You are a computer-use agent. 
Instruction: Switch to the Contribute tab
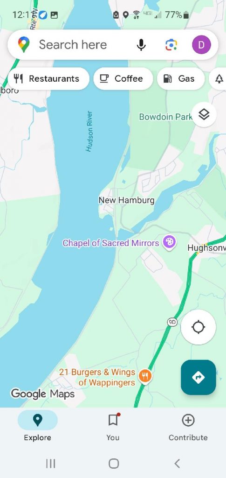pos(188,426)
